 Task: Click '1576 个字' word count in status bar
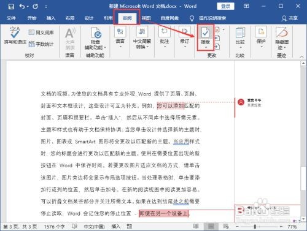point(55,227)
